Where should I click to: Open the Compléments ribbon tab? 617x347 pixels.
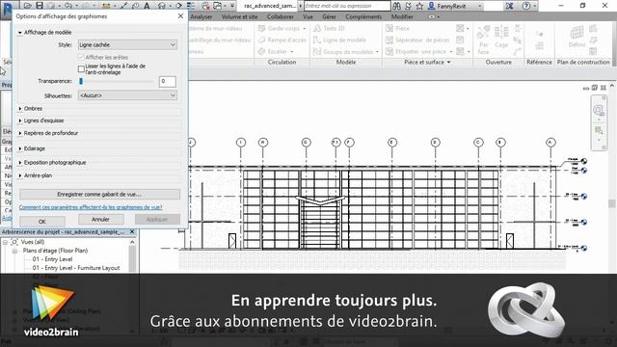(363, 17)
